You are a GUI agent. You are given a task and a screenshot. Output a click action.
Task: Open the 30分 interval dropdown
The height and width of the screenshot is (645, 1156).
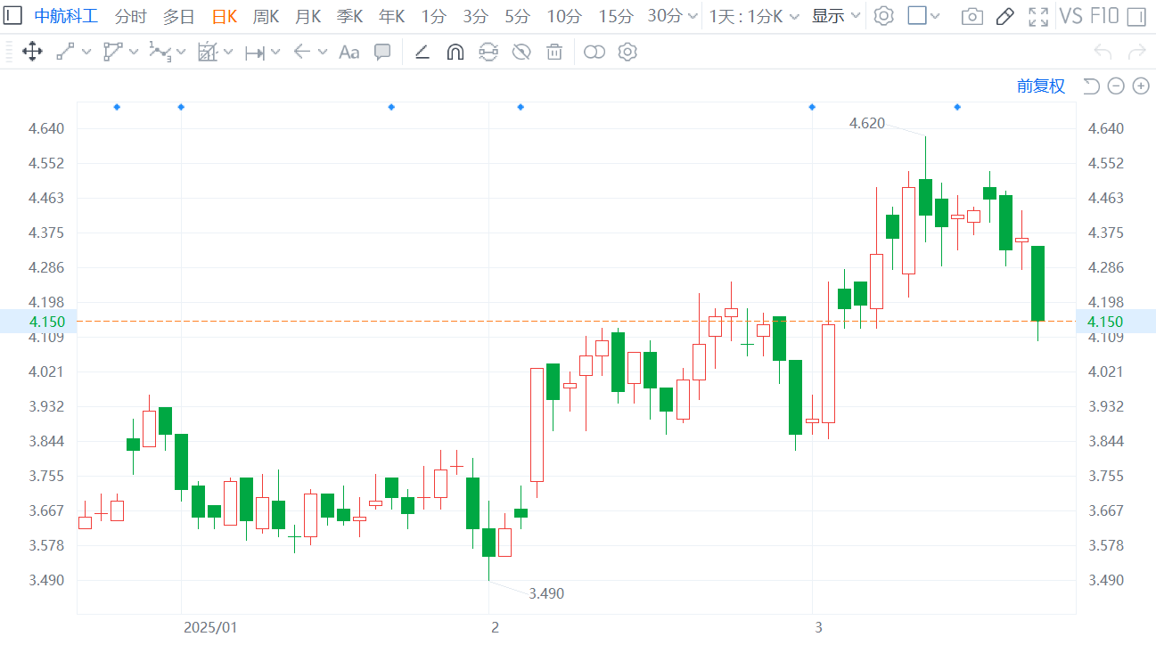point(673,16)
